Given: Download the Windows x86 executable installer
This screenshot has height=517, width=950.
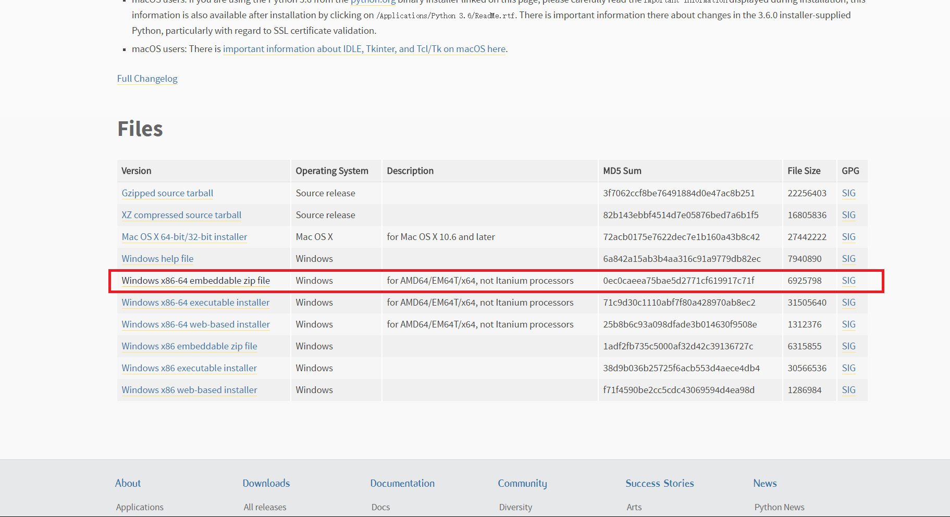Looking at the screenshot, I should (189, 368).
